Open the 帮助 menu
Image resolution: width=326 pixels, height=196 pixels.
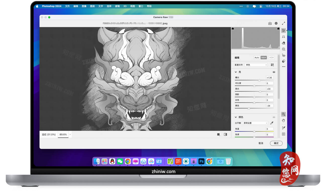(x=149, y=6)
